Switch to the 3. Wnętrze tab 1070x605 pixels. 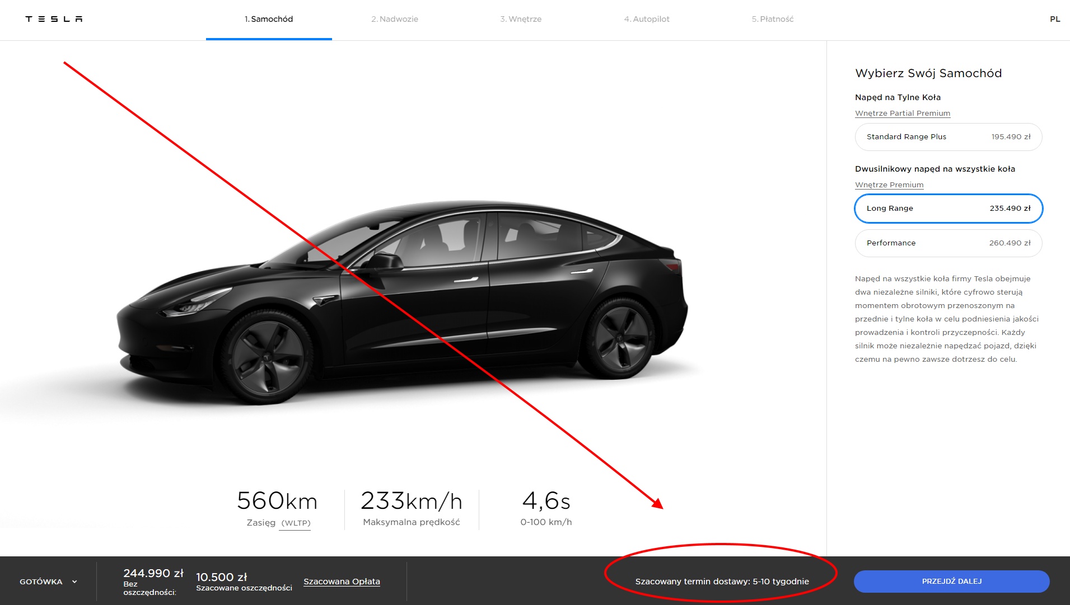point(521,19)
